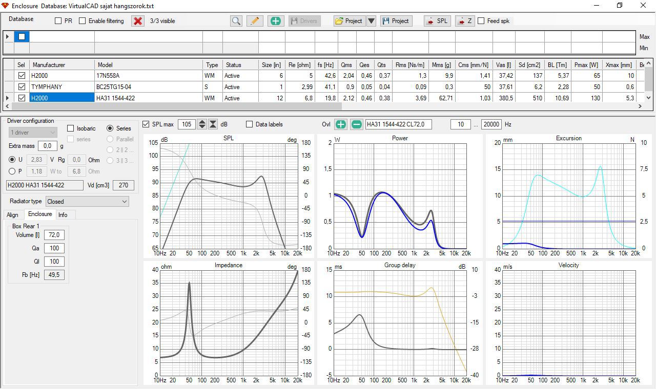Screen dimensions: 656x389
Task: Click the Volume input field
Action: coord(54,235)
